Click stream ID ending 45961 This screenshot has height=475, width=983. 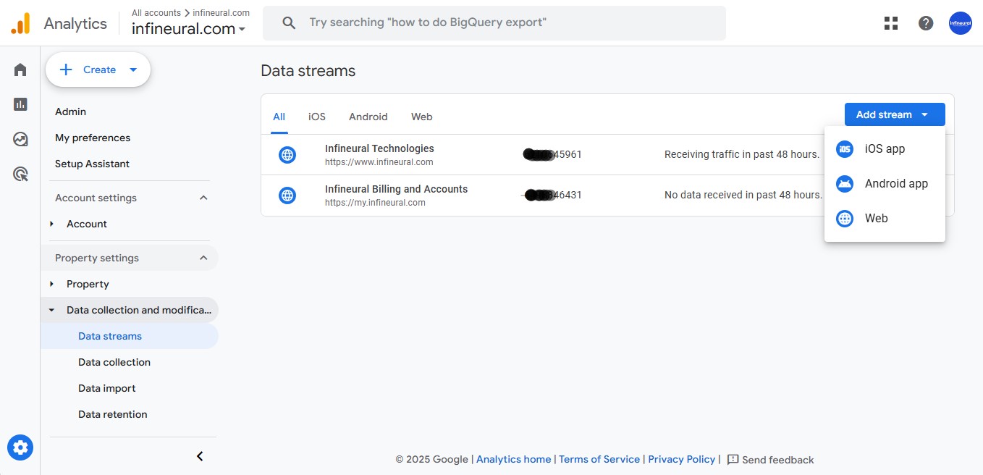coord(552,154)
